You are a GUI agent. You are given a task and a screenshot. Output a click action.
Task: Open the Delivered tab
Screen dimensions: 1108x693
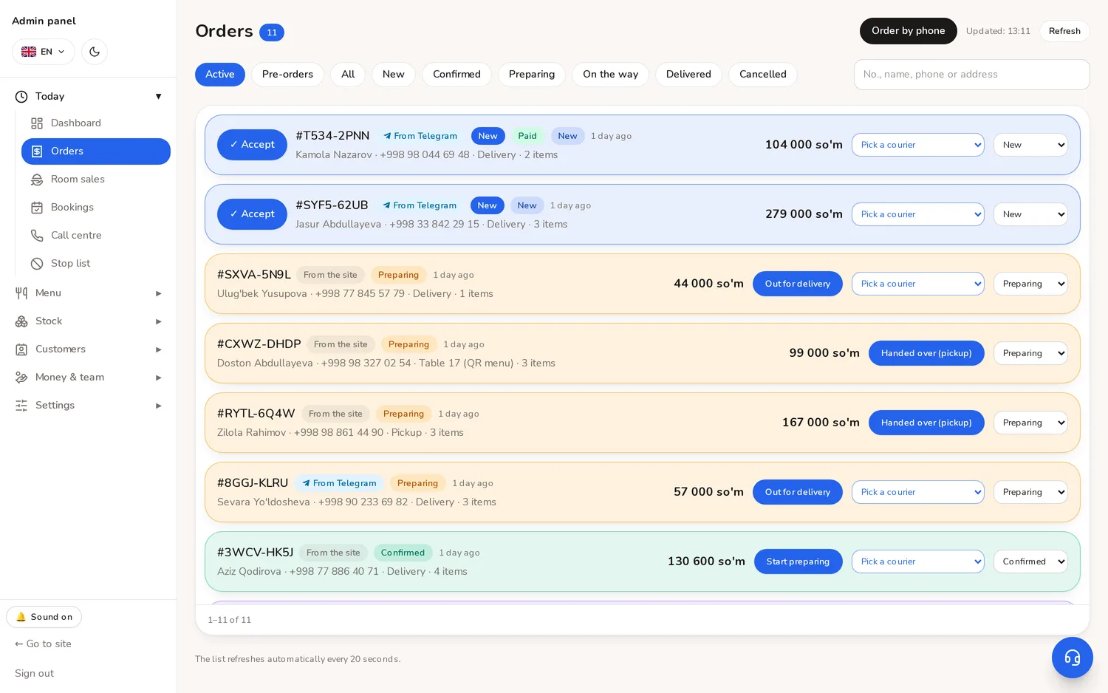tap(688, 75)
